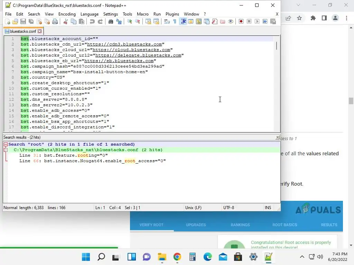Save the current recorded macro icon
Image resolution: width=354 pixels, height=265 pixels.
tap(273, 21)
